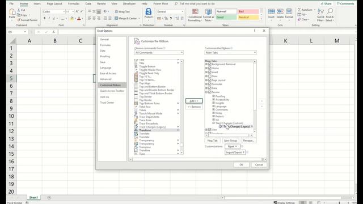Click the Delete cells icon

(280, 11)
